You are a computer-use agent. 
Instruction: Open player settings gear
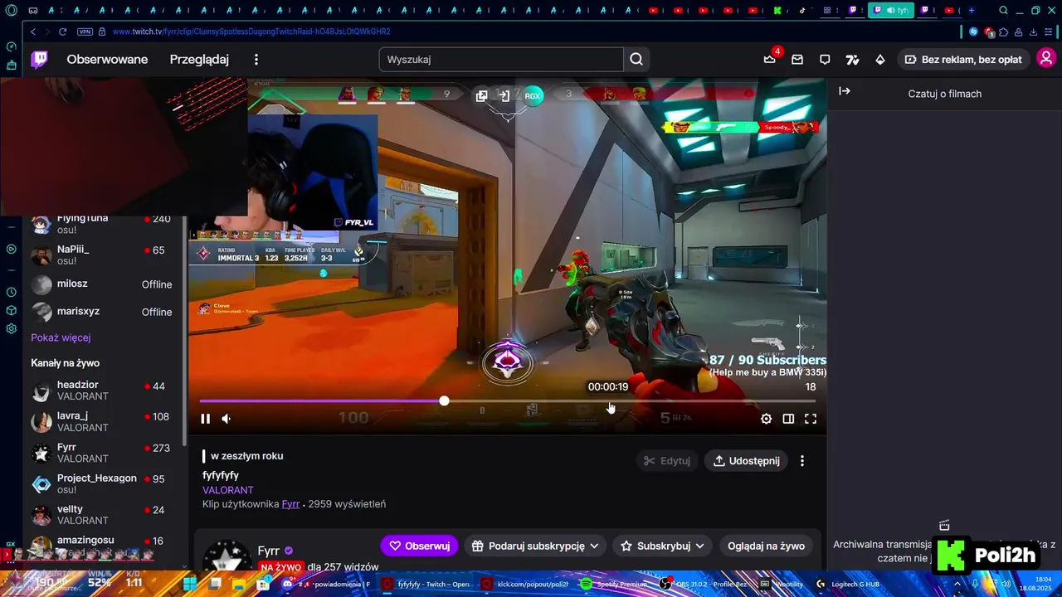click(x=767, y=419)
